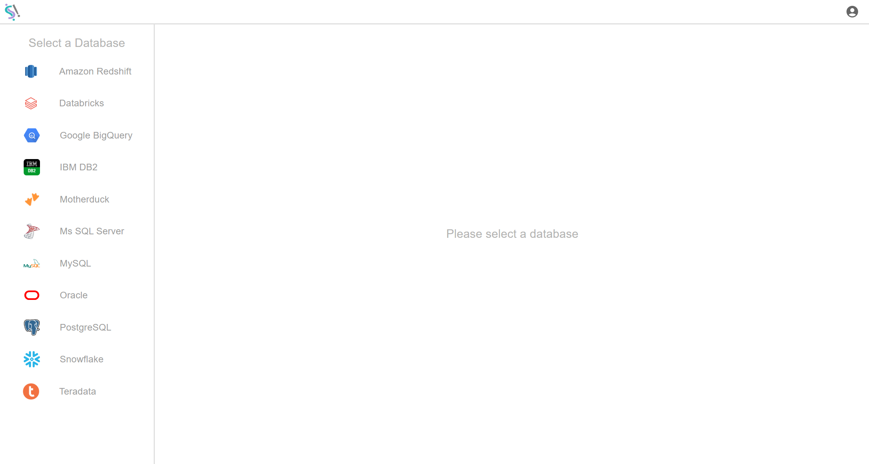Viewport: 869px width, 464px height.
Task: Select Teradata database icon
Action: (31, 391)
